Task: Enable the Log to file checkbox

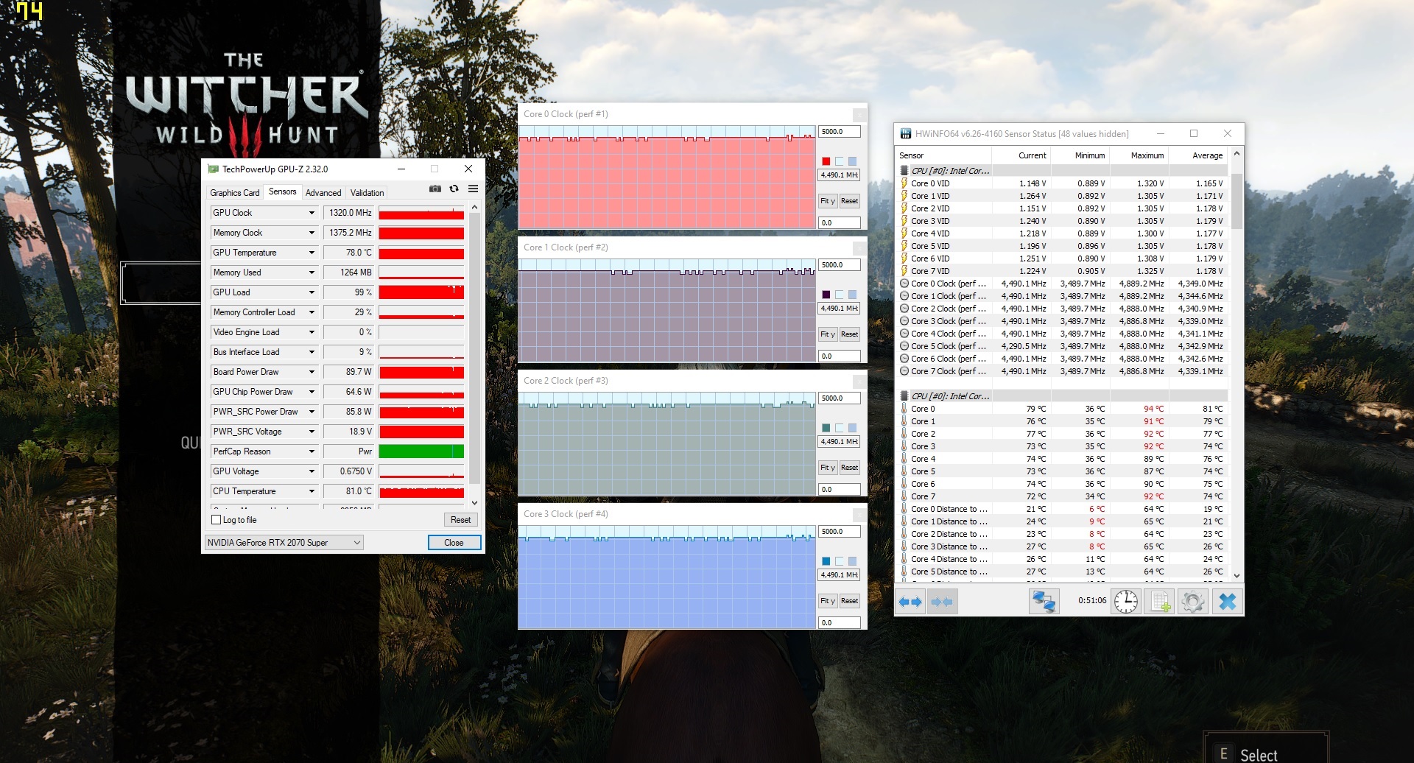Action: (217, 520)
